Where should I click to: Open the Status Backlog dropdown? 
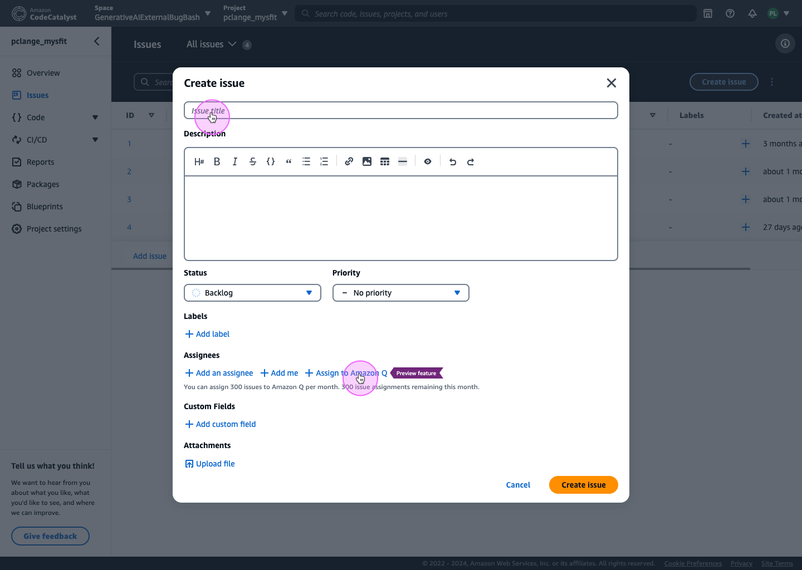click(252, 293)
